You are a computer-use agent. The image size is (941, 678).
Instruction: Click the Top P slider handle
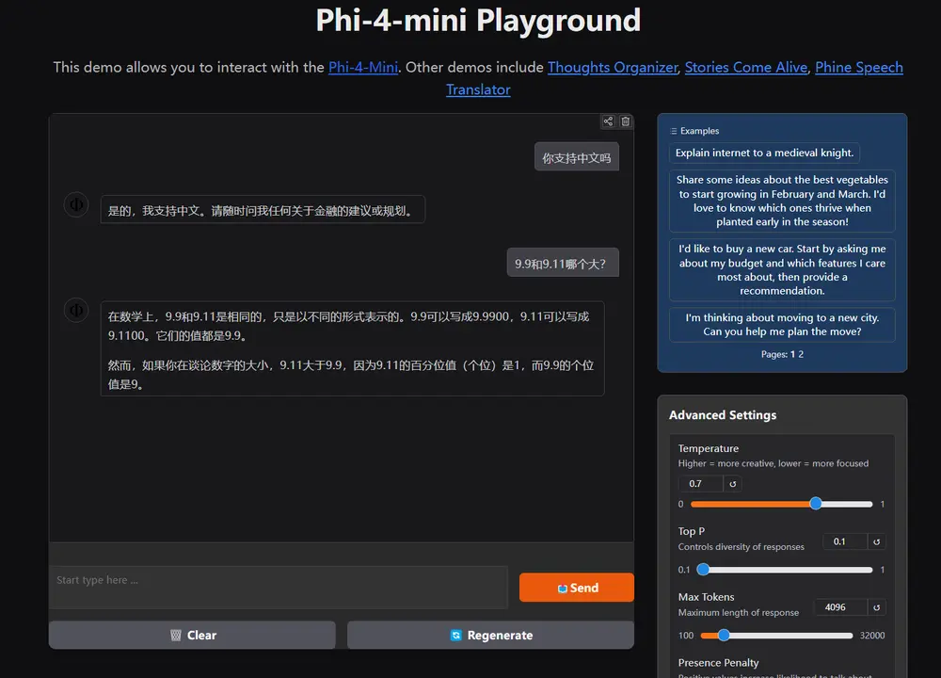click(x=703, y=570)
